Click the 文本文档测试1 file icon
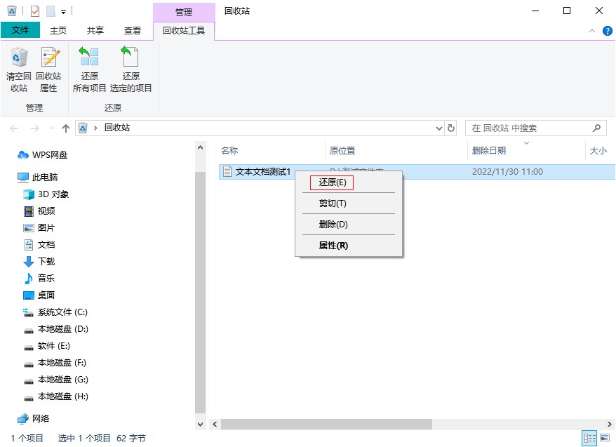 226,171
